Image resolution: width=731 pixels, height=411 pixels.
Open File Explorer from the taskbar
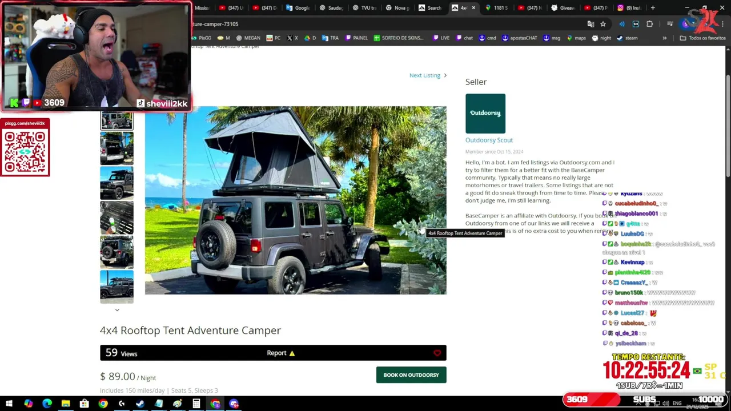pyautogui.click(x=66, y=404)
